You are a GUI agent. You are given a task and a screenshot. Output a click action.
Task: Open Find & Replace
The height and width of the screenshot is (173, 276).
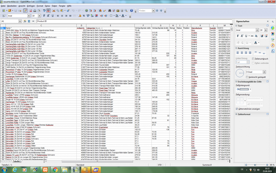coord(110,11)
